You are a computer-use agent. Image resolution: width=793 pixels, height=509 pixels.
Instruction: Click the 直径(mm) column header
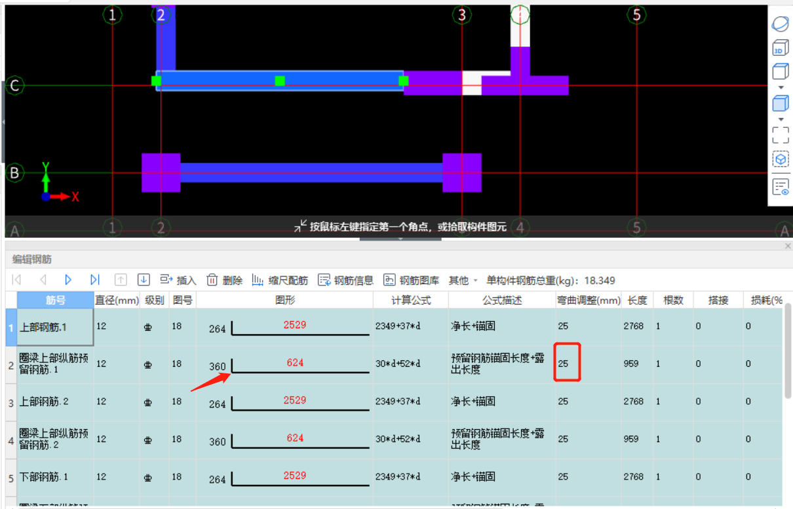[117, 300]
